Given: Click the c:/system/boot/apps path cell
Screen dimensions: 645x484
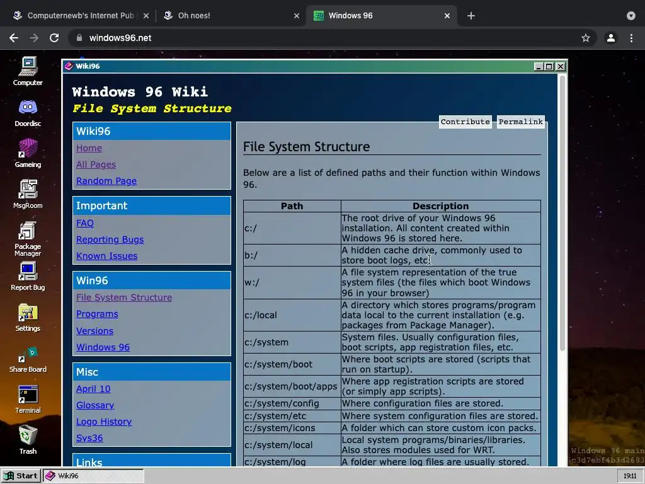Looking at the screenshot, I should (x=292, y=386).
